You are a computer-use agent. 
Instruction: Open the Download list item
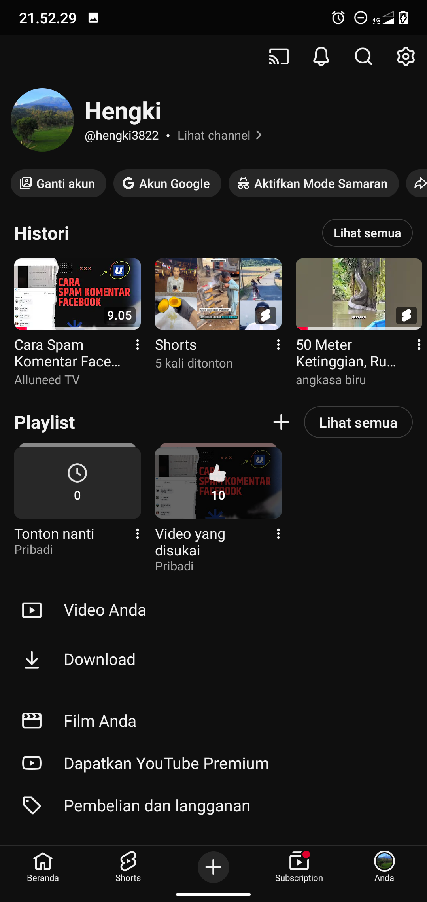(x=100, y=659)
